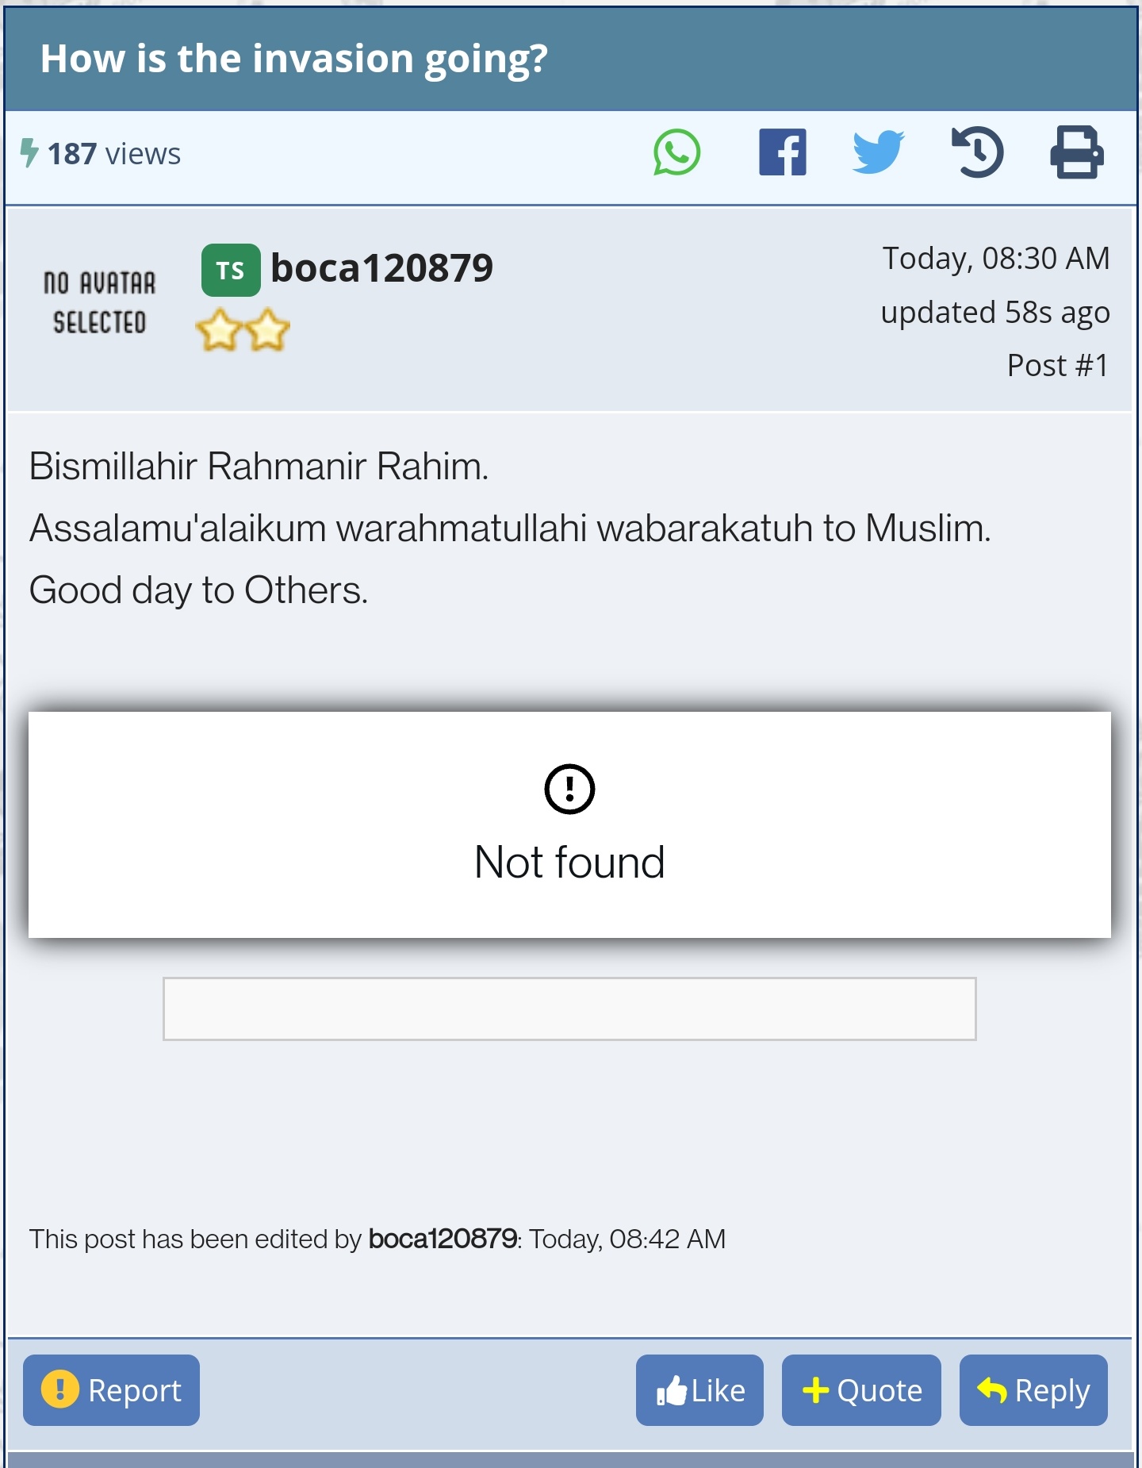Click the No Avatar Selected image
The width and height of the screenshot is (1142, 1468).
pos(99,302)
